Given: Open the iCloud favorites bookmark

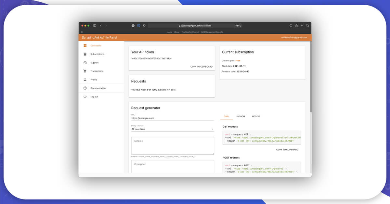Looking at the screenshot, I should (177, 32).
